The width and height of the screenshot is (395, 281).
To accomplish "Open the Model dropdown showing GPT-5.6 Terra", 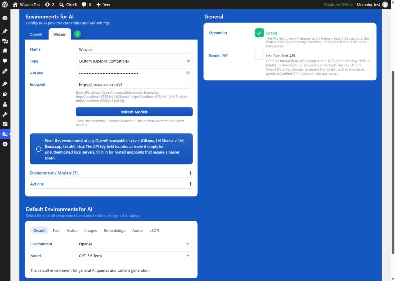I will click(x=134, y=256).
